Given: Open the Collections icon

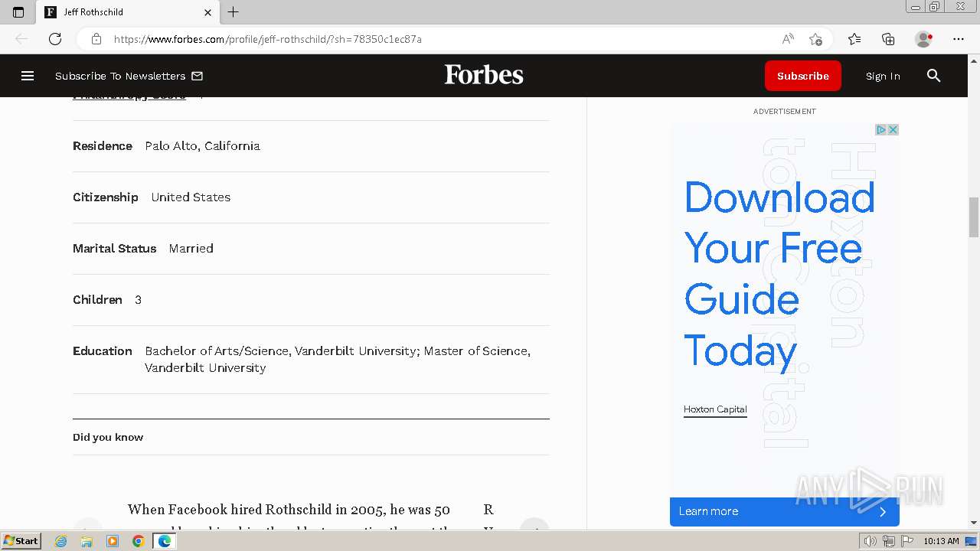Looking at the screenshot, I should point(888,39).
